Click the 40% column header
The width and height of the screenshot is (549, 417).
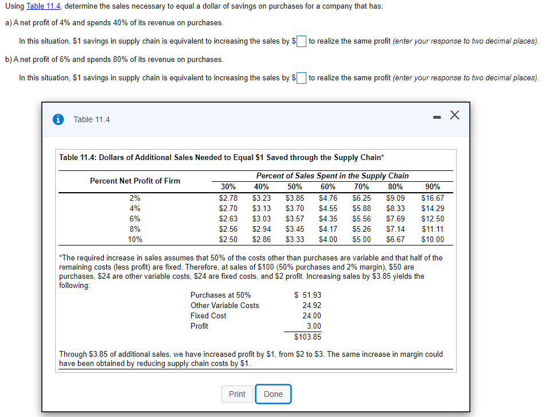pos(261,186)
